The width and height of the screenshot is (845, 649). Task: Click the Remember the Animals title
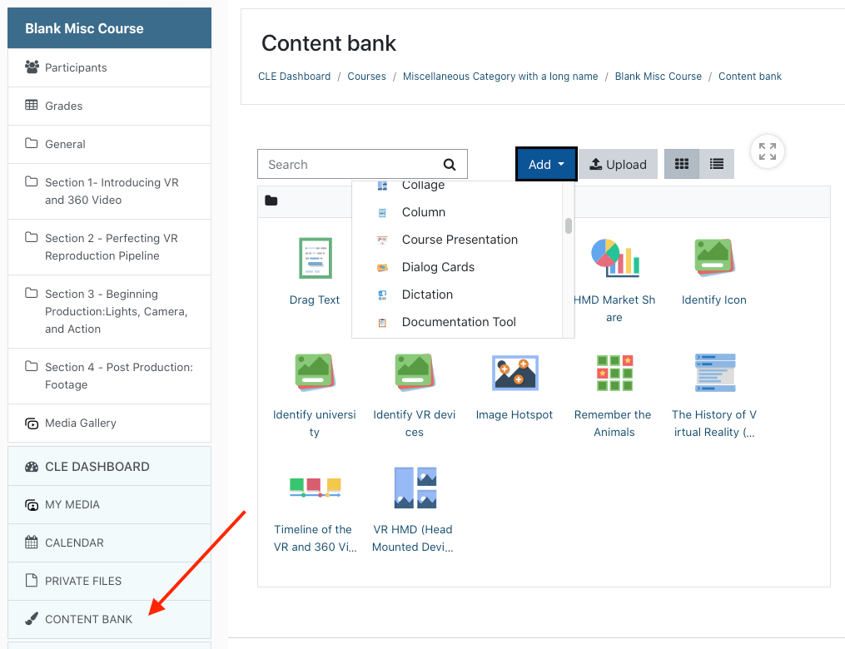(x=614, y=424)
